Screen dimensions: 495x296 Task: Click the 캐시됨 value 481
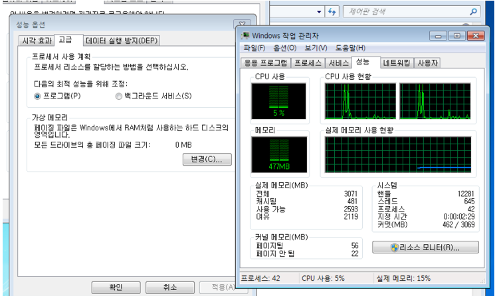(352, 202)
